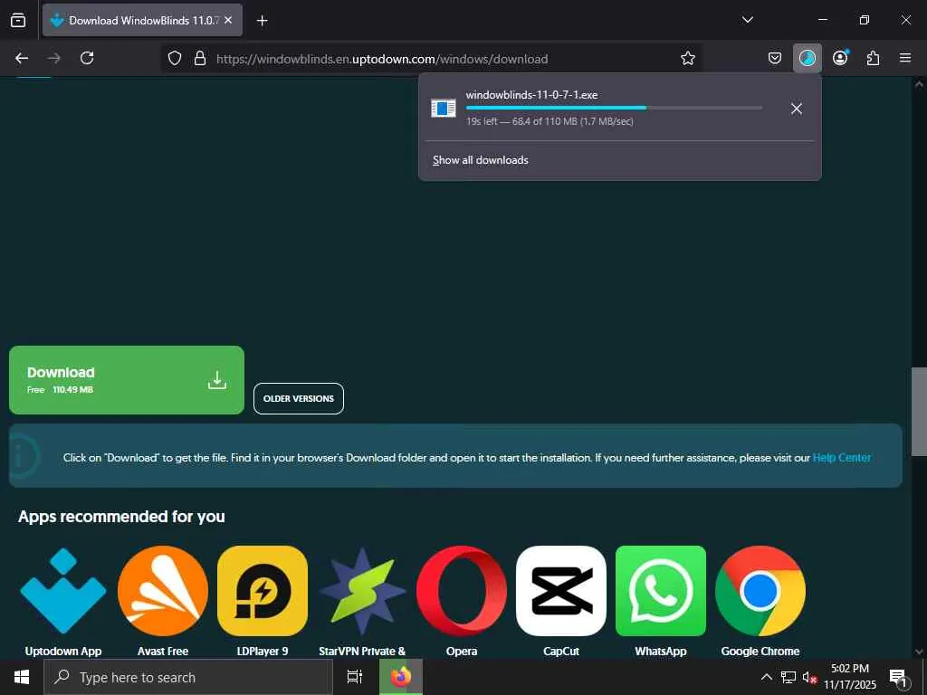Click 'Avast Free' app label

pos(163,651)
